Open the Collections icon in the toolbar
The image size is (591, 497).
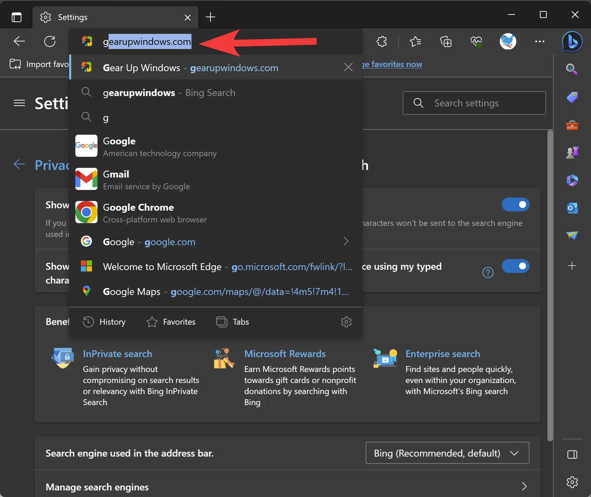[x=446, y=41]
